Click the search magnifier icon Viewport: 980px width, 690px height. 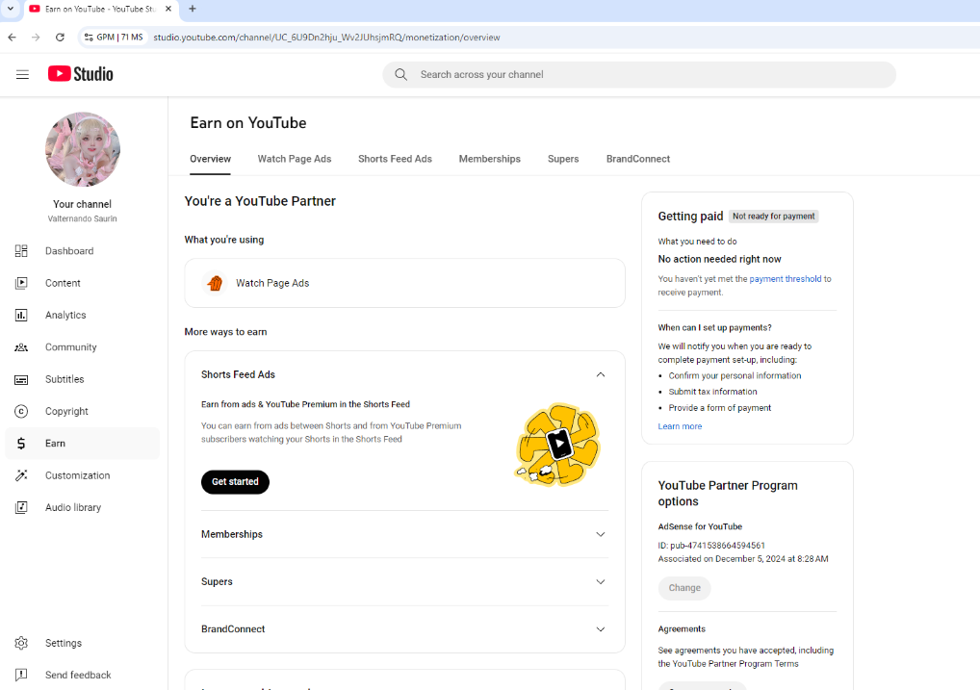tap(400, 74)
